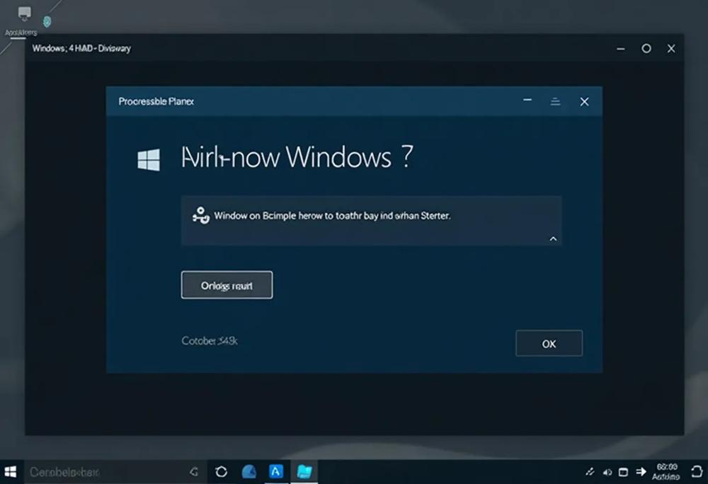Open the taskbar clock and date
This screenshot has height=484, width=708.
[666, 472]
